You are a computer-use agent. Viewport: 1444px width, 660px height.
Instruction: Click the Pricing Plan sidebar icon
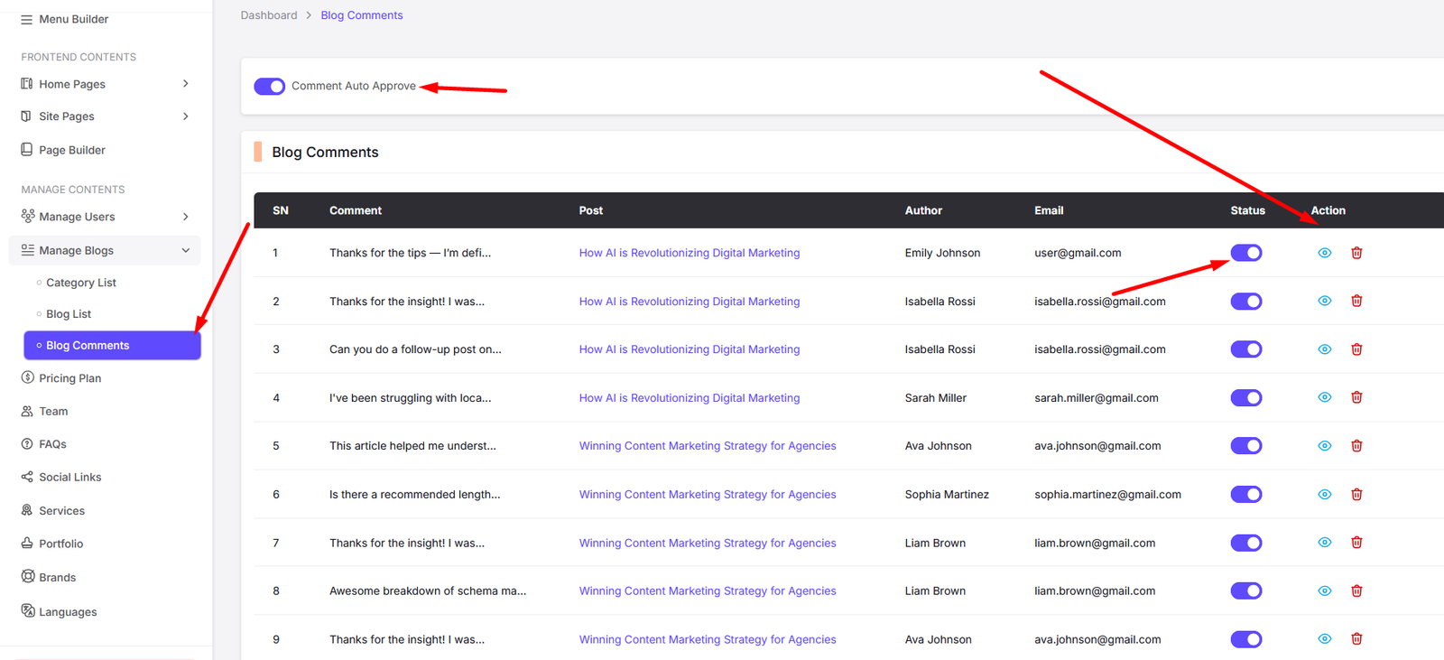27,377
